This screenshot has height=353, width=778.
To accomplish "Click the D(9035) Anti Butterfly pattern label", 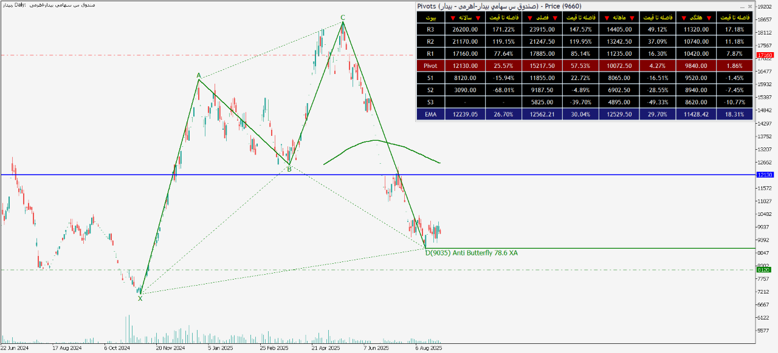I will (471, 253).
